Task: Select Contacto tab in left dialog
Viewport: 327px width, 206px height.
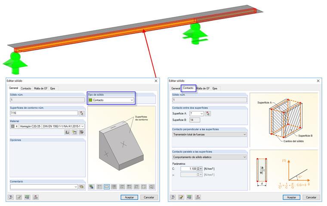Action: (x=26, y=89)
